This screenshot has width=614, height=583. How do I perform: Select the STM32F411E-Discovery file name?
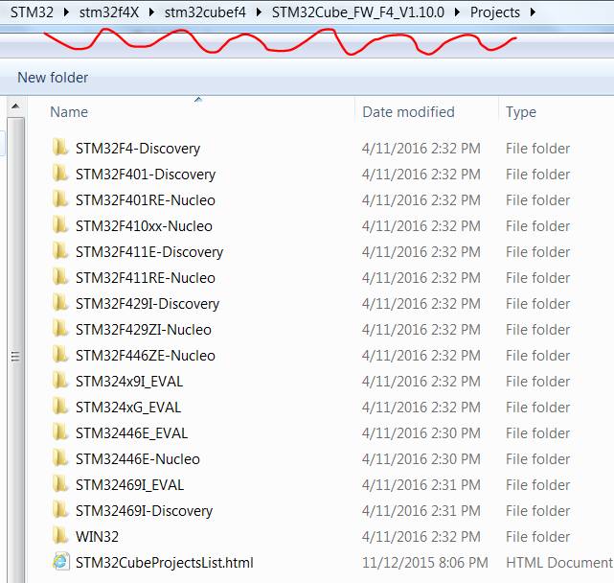(x=149, y=251)
